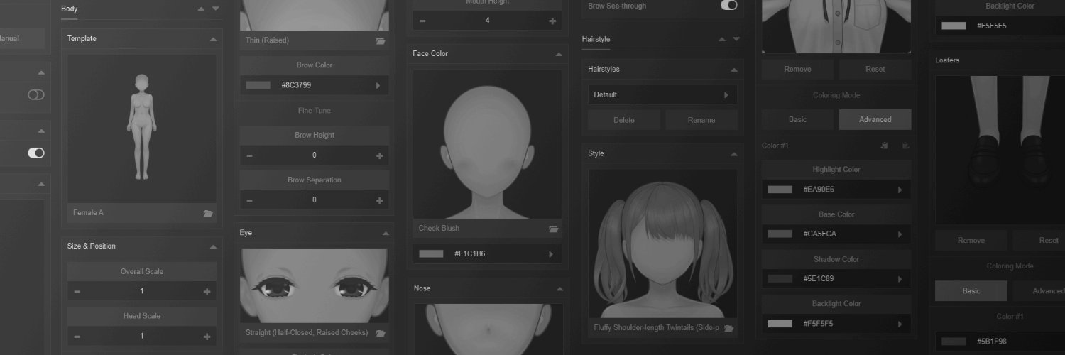This screenshot has width=1065, height=355.
Task: Collapse the Template section
Action: click(x=213, y=39)
